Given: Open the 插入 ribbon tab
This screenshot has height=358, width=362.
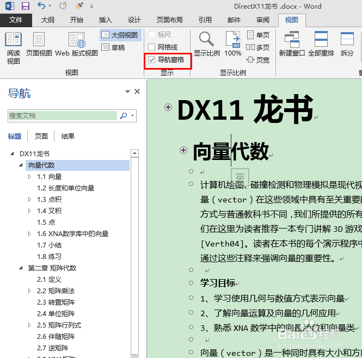Looking at the screenshot, I should point(106,20).
